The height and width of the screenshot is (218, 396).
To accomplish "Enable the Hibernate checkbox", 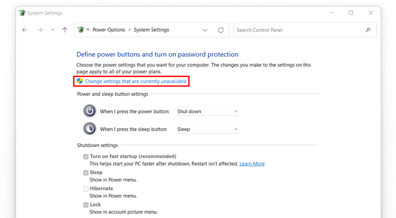I will coord(86,189).
